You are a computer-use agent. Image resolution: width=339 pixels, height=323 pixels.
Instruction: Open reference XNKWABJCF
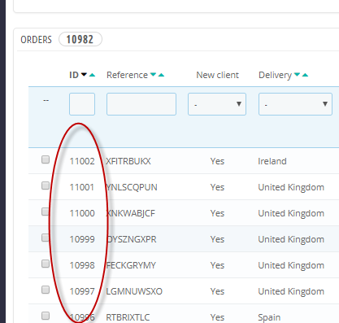click(x=130, y=213)
